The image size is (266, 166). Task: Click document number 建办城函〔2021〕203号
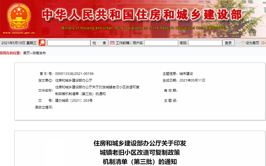pyautogui.click(x=74, y=101)
